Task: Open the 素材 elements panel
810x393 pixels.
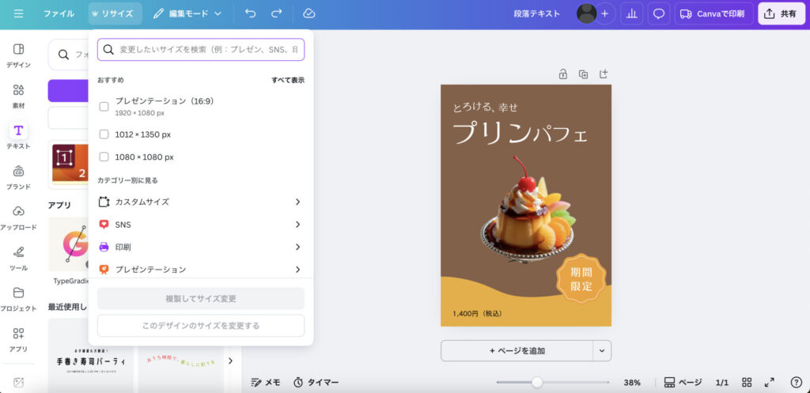Action: (x=19, y=96)
